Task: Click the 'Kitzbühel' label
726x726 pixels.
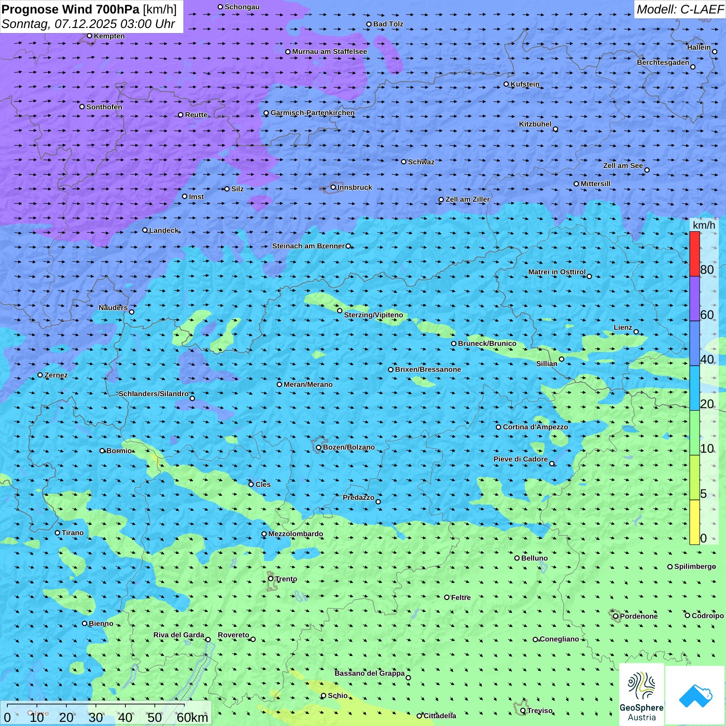Action: [535, 124]
